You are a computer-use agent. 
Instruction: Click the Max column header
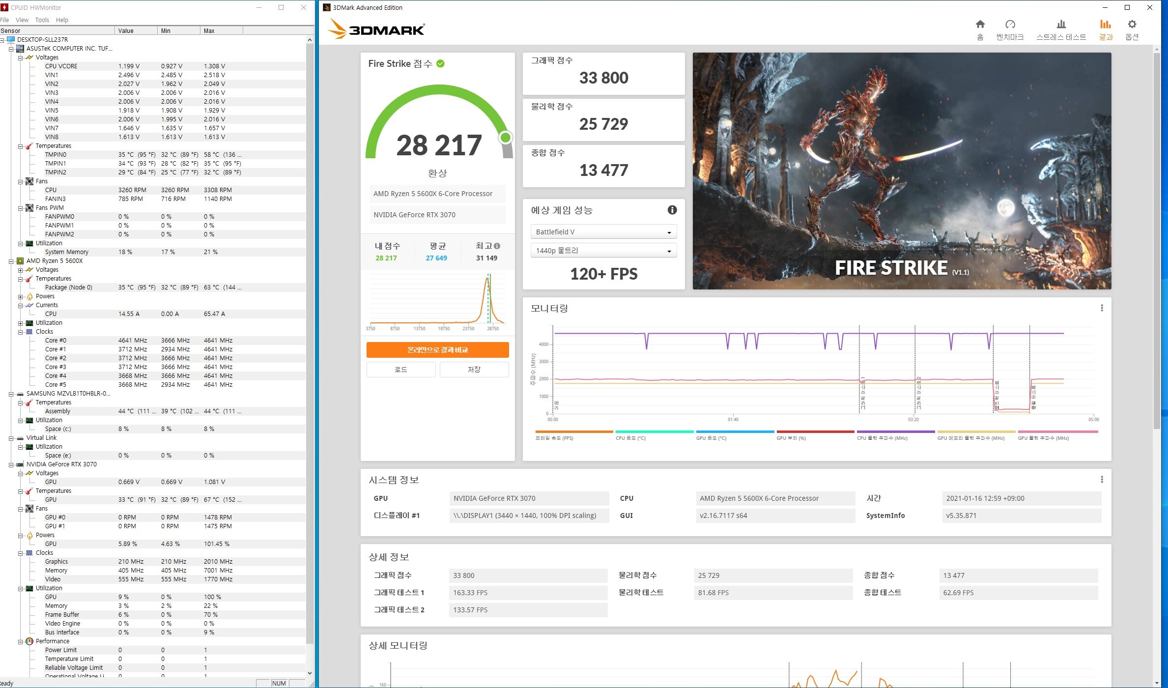(222, 30)
